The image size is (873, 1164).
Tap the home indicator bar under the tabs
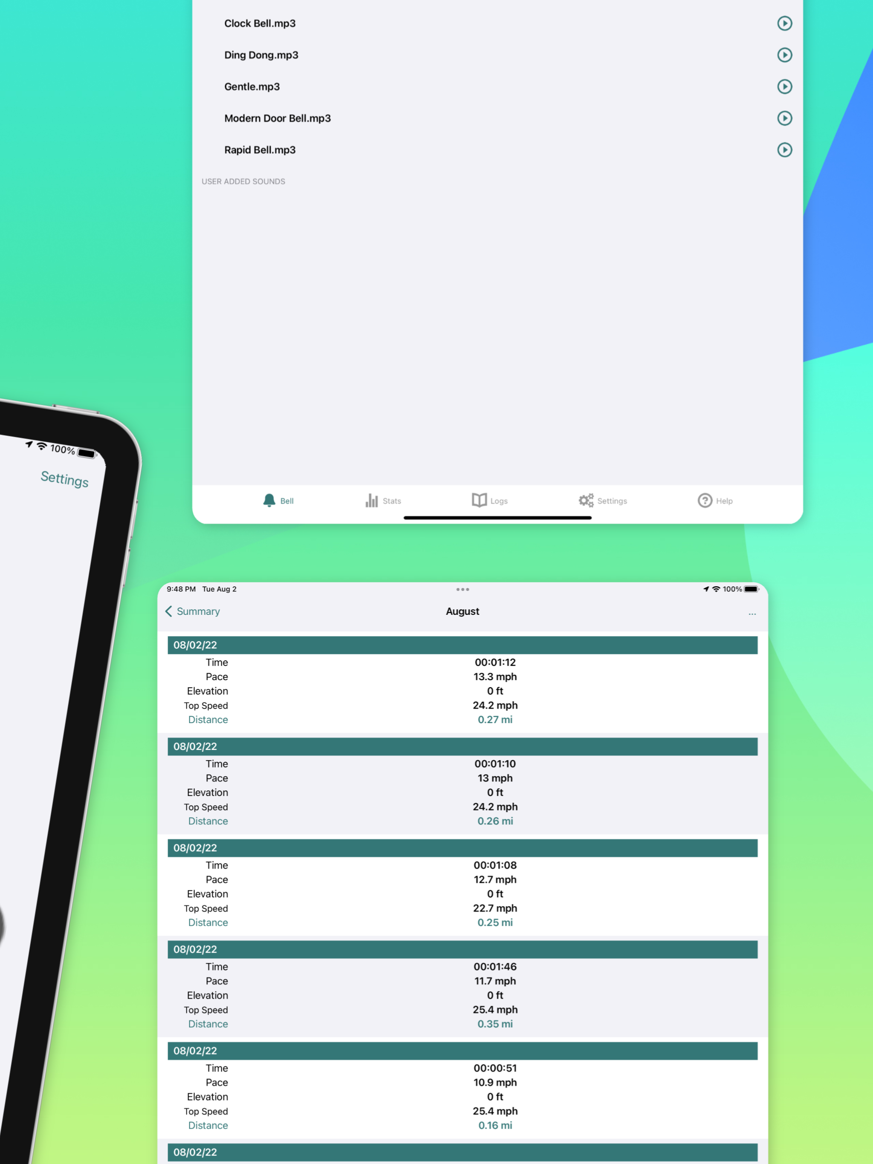coord(497,518)
